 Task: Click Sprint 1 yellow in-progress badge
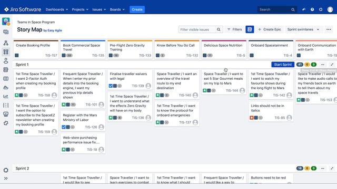[307, 65]
